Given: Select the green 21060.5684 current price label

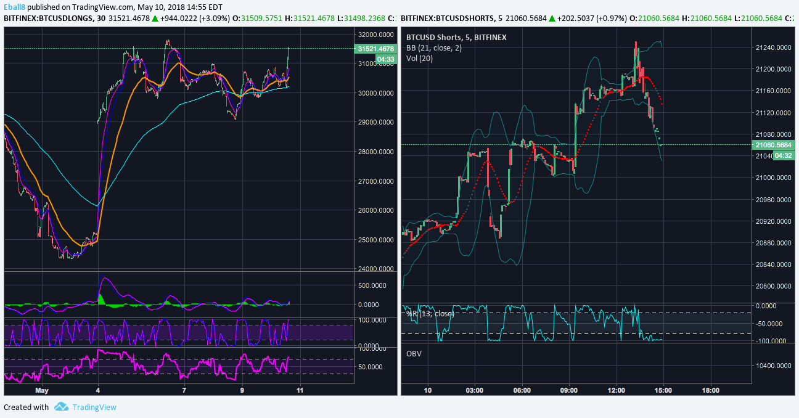Looking at the screenshot, I should click(x=774, y=145).
